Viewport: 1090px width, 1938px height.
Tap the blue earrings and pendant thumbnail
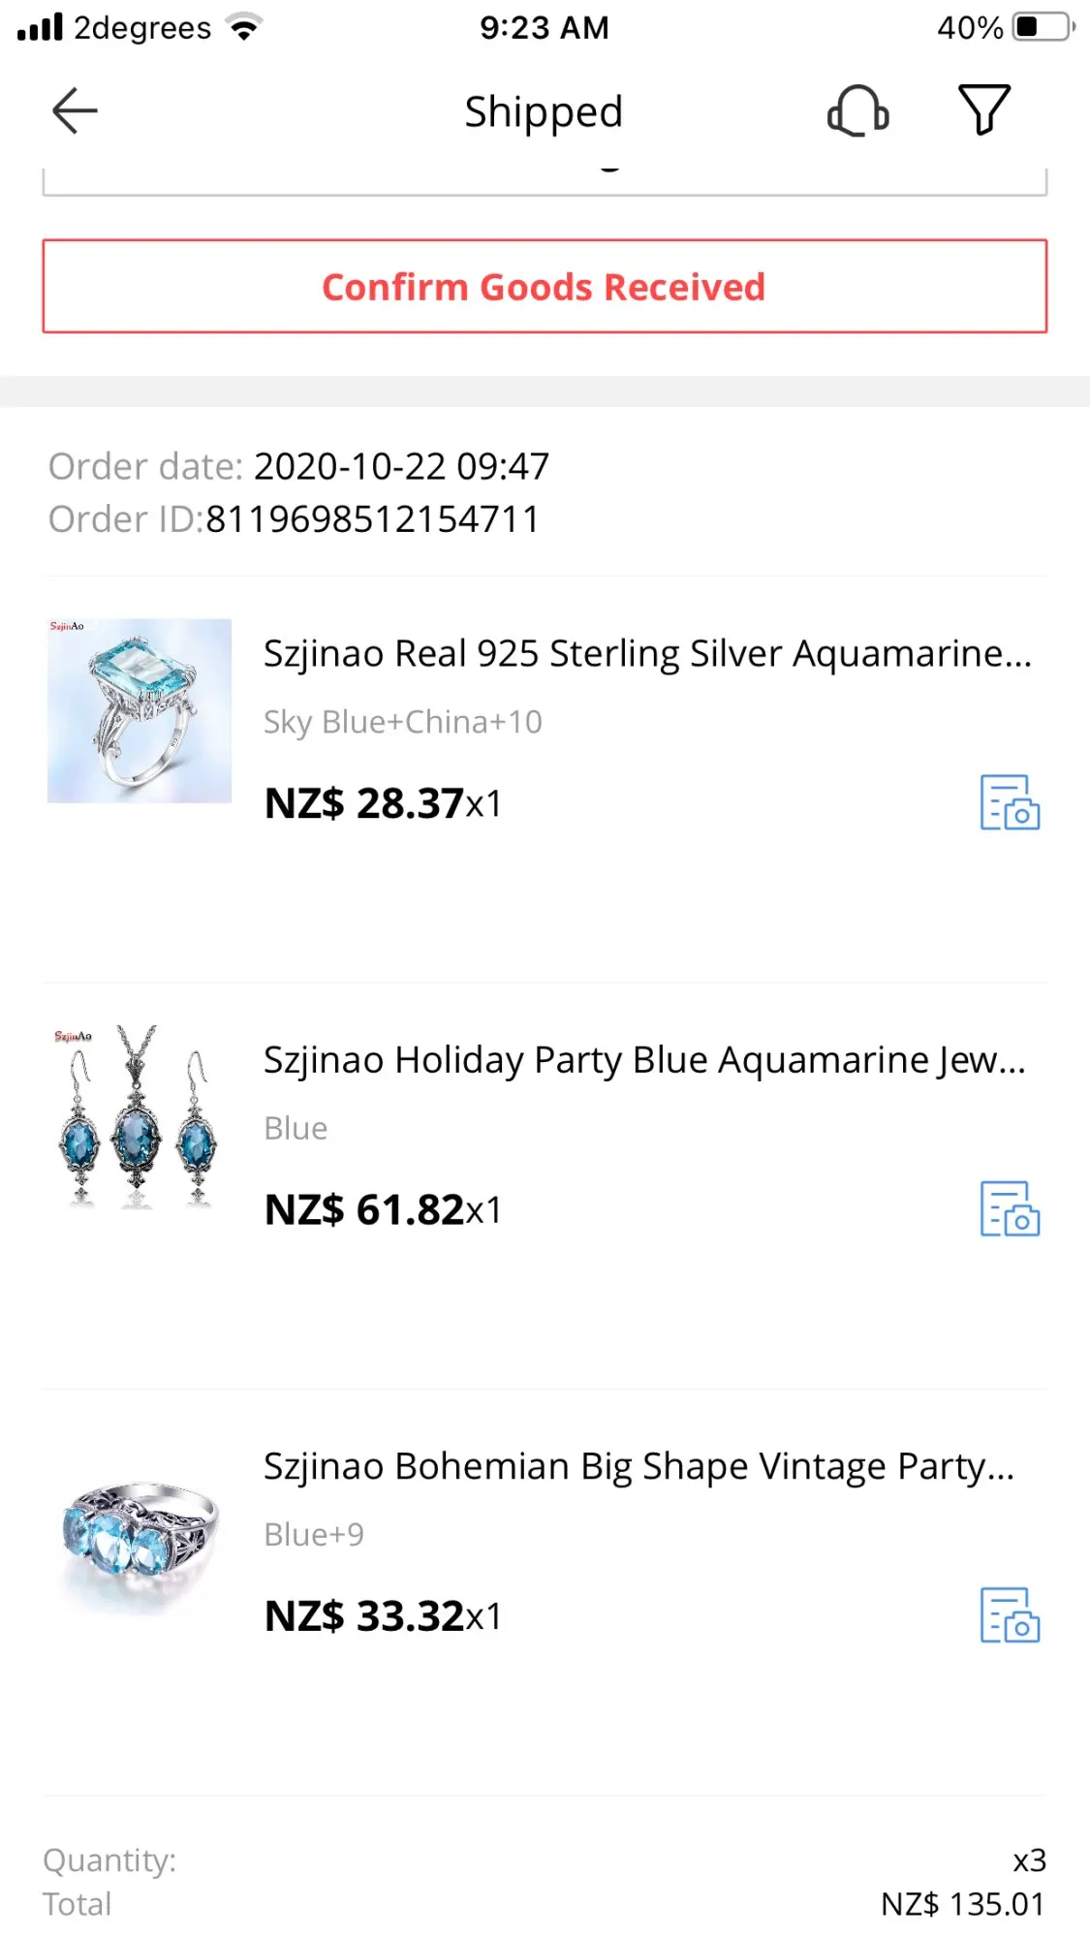point(140,1116)
